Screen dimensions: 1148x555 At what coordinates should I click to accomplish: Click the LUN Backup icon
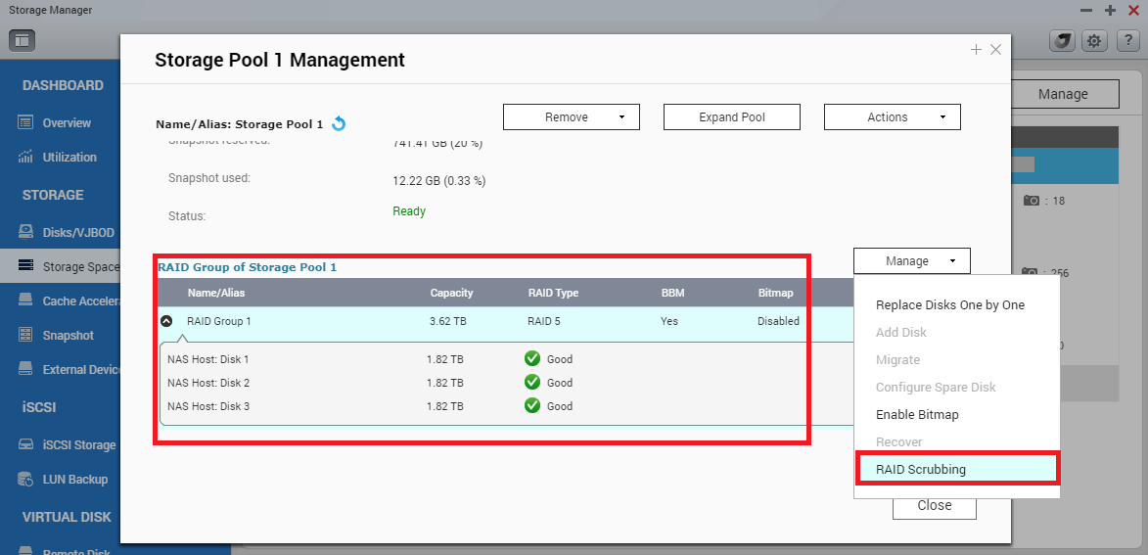[x=25, y=479]
